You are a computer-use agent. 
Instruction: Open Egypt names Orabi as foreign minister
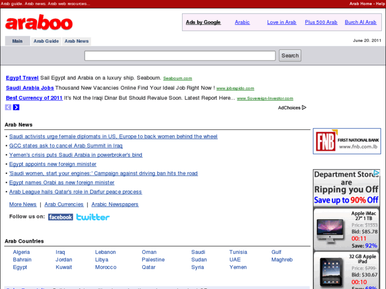(62, 182)
